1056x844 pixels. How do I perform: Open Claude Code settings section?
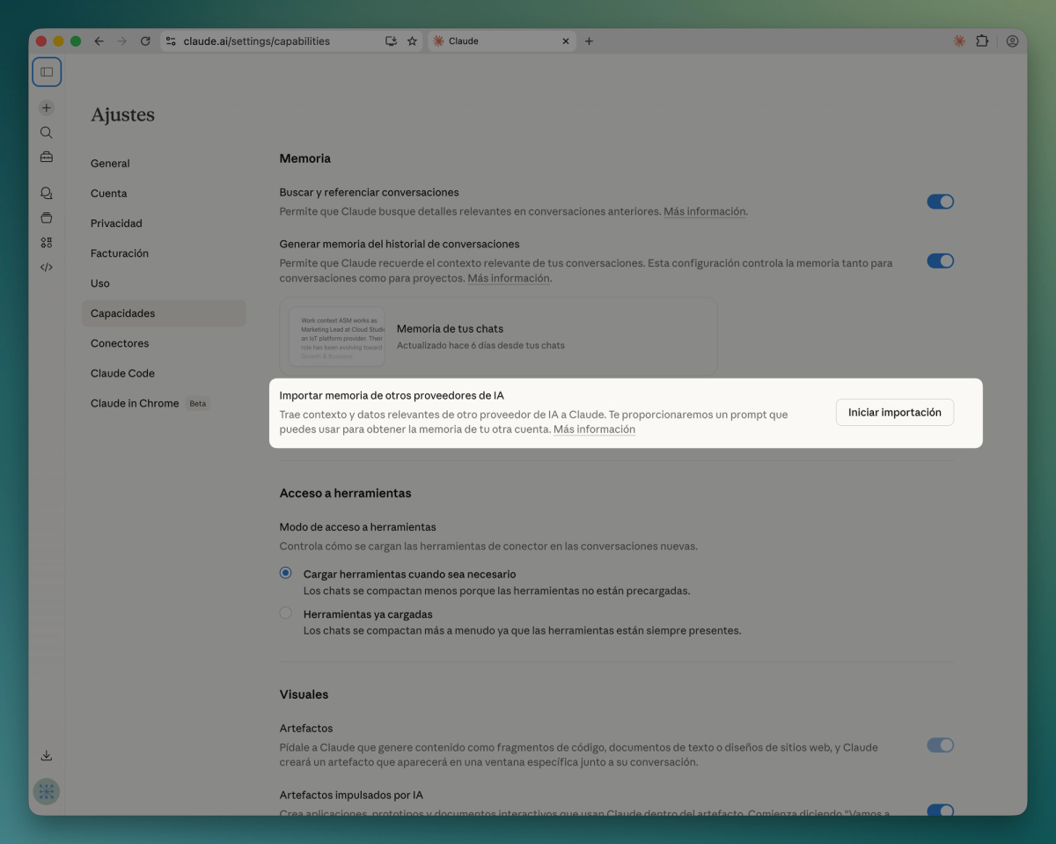click(164, 373)
